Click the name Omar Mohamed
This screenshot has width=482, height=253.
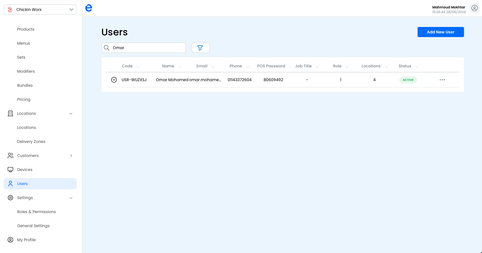tap(172, 80)
